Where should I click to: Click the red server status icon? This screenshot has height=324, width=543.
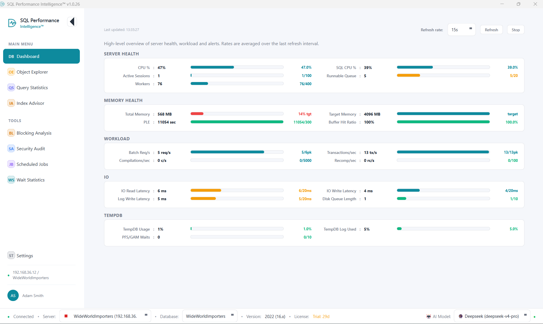(66, 316)
